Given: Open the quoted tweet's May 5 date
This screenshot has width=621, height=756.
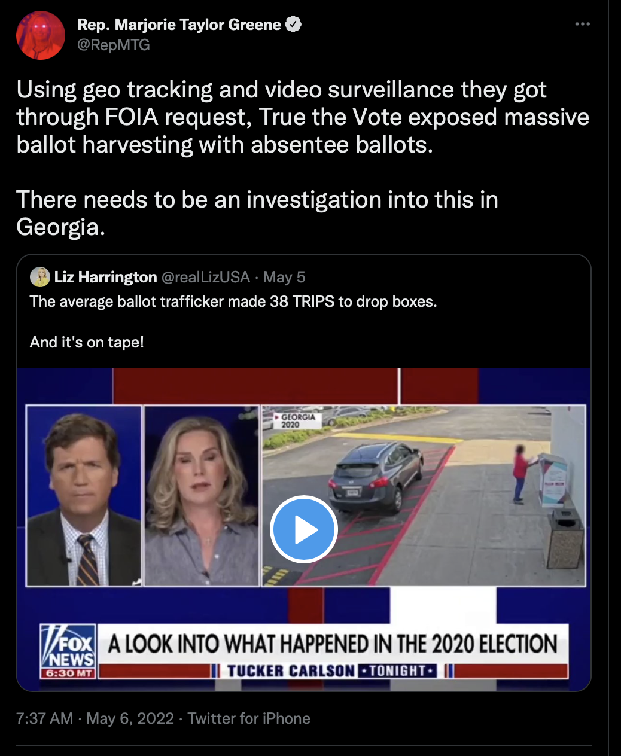Looking at the screenshot, I should pyautogui.click(x=284, y=277).
